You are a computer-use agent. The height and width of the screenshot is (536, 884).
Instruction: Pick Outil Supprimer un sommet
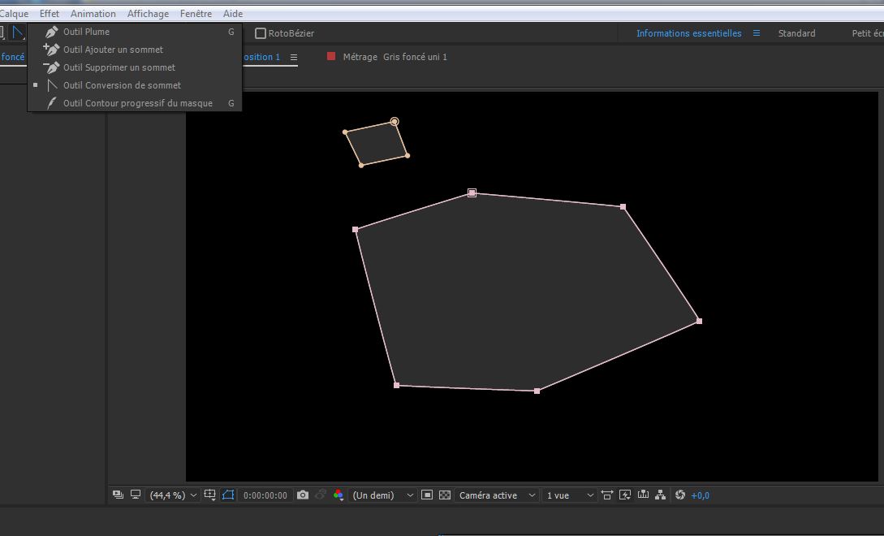click(x=119, y=67)
